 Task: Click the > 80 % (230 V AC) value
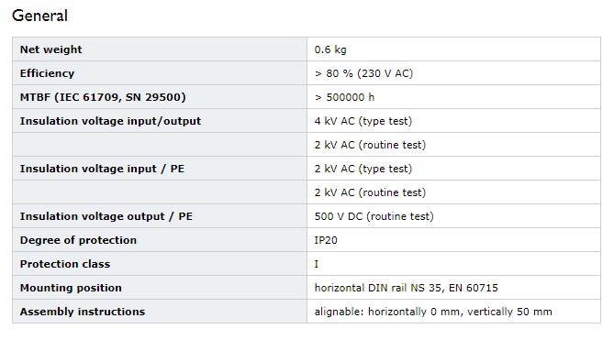(x=363, y=73)
